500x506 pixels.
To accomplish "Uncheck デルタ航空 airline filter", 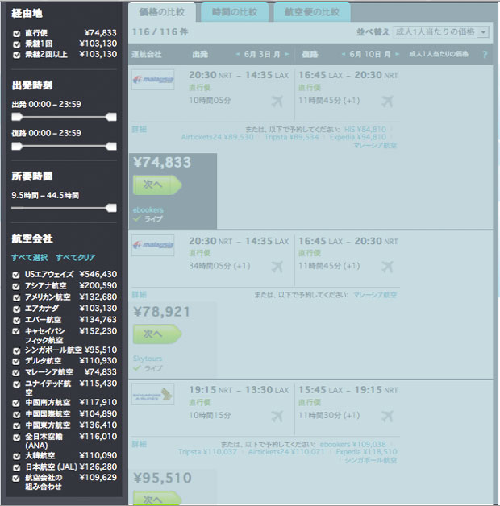I will coord(16,362).
